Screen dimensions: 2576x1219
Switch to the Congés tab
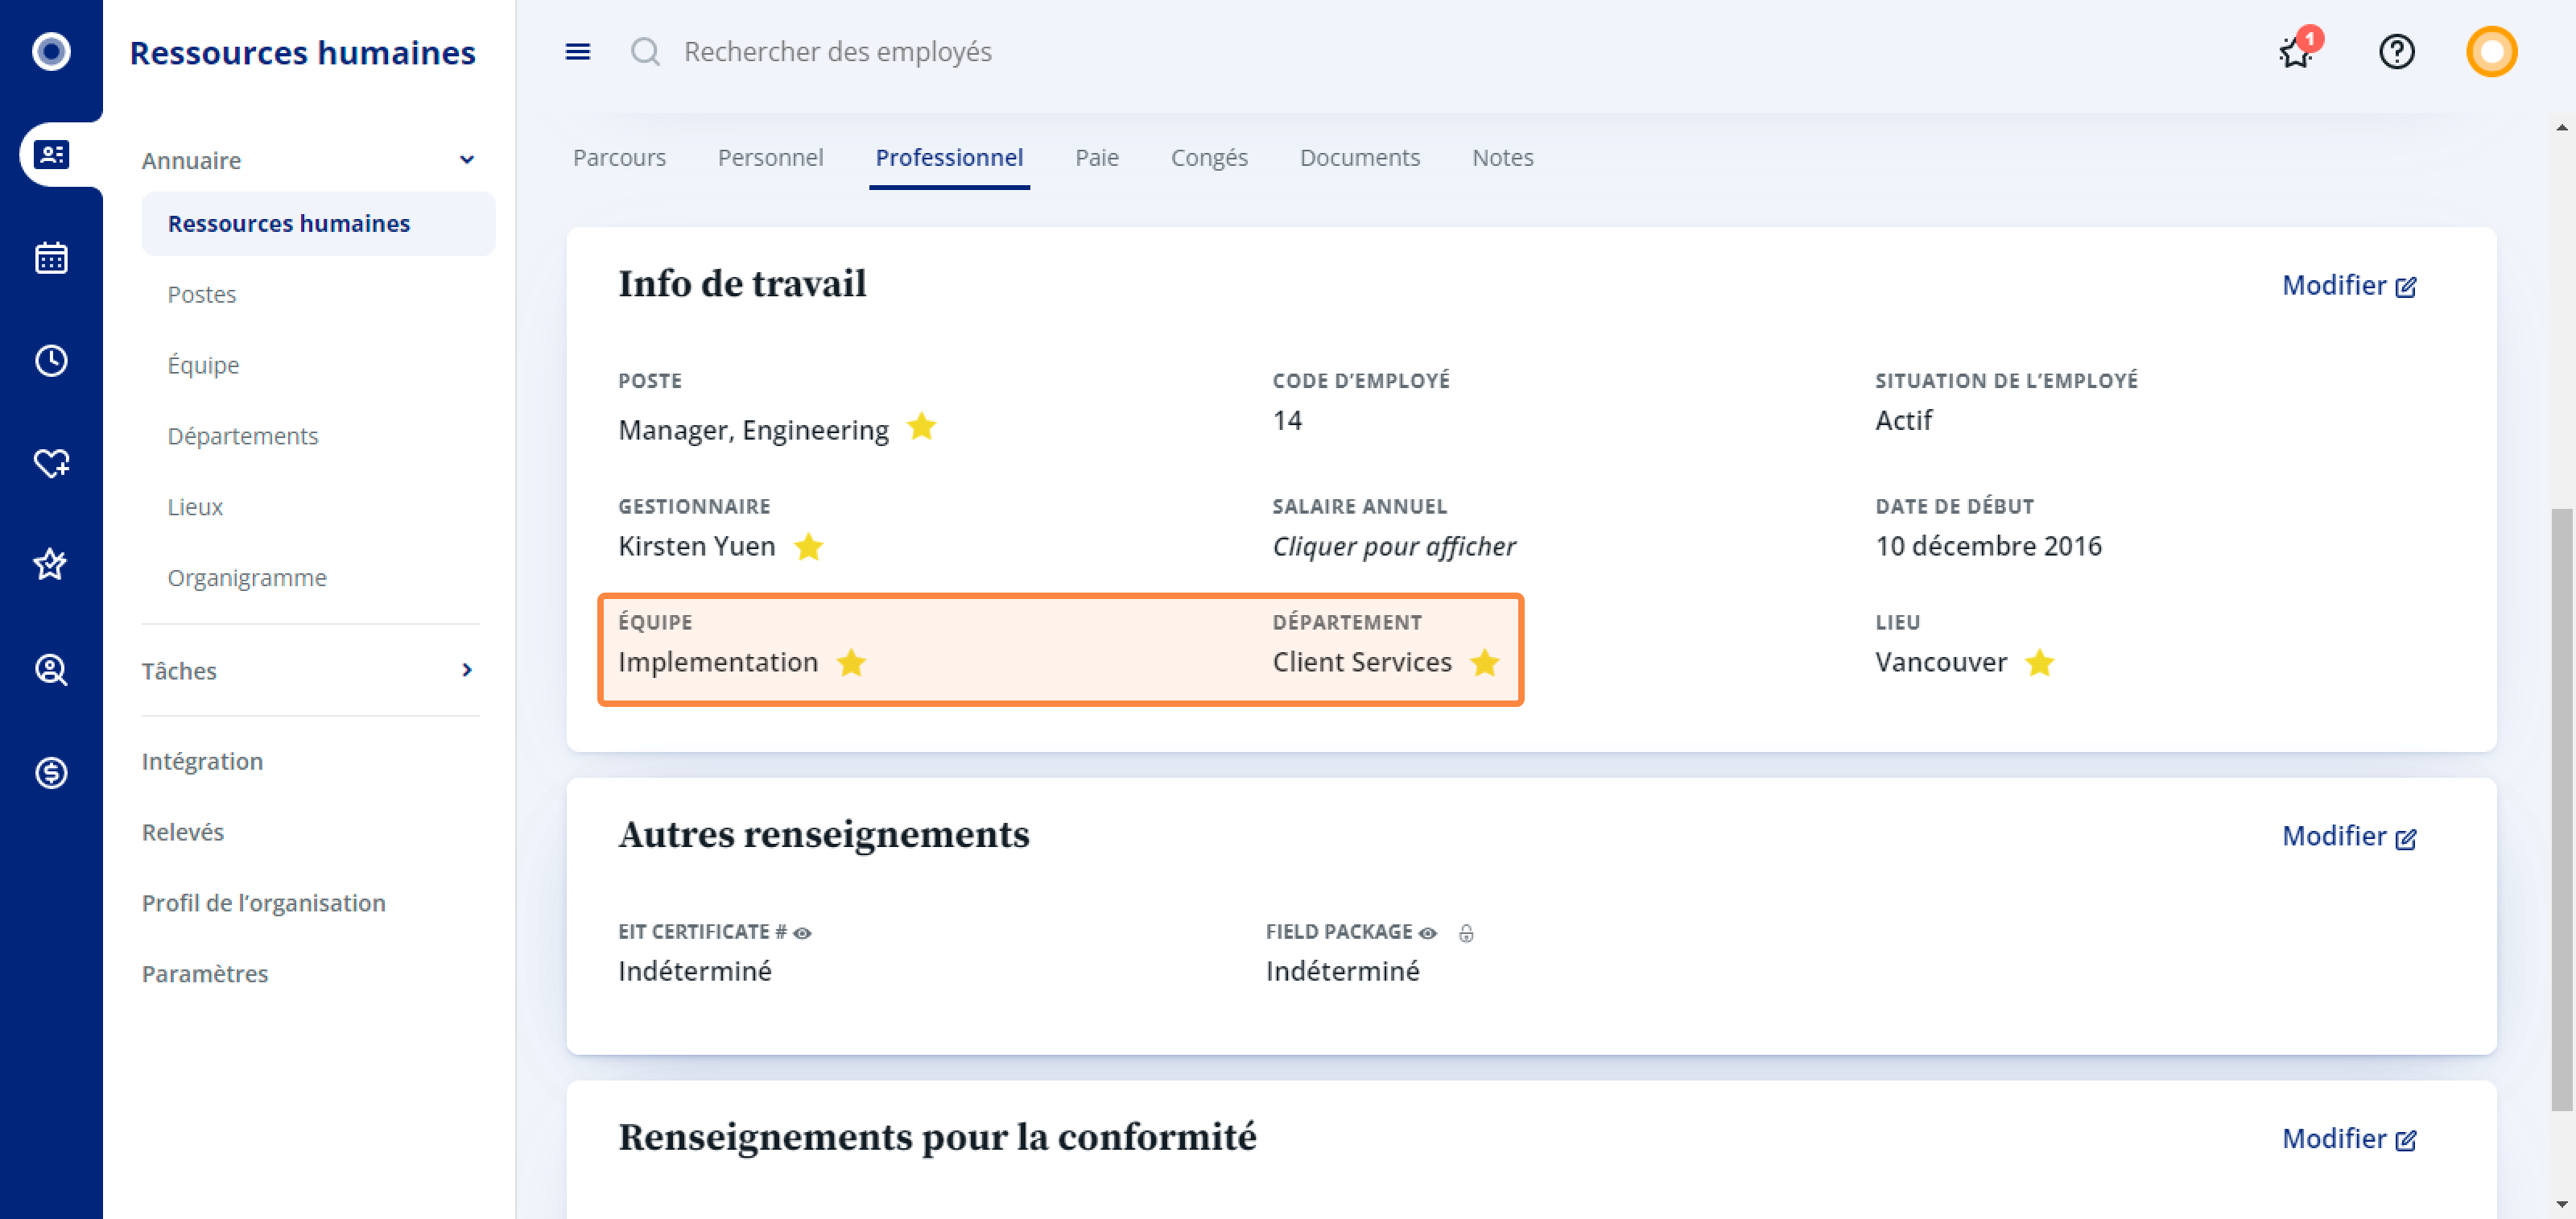(1209, 158)
